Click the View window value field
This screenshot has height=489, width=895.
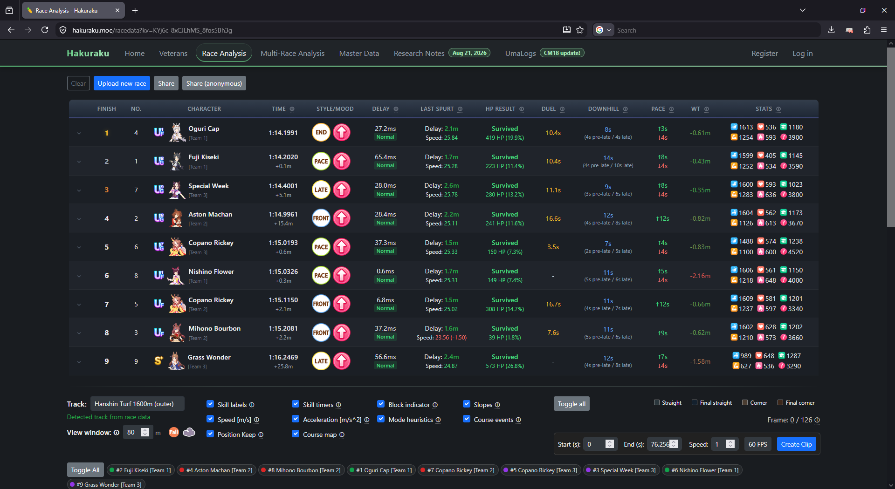tap(138, 432)
